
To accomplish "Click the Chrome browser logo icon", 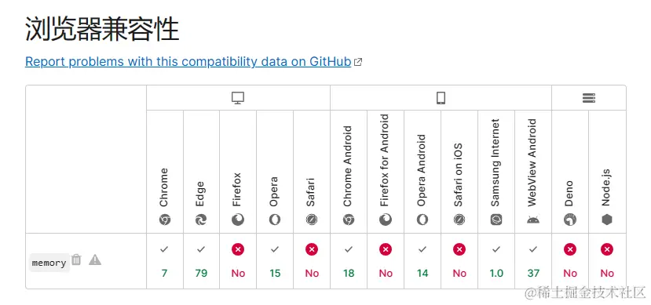I will click(164, 220).
